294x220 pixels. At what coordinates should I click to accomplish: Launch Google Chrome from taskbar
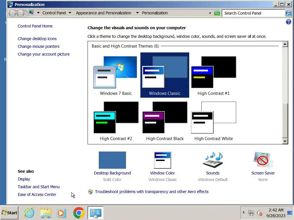pyautogui.click(x=79, y=213)
